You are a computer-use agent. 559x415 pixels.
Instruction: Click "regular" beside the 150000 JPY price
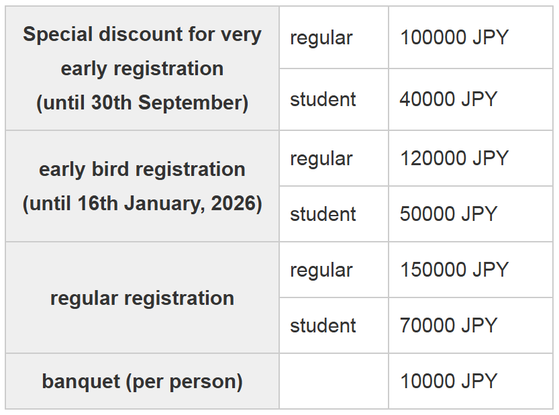pos(321,270)
